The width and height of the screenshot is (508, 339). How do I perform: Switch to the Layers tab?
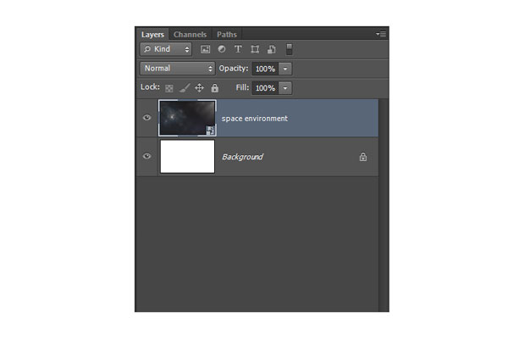[152, 35]
